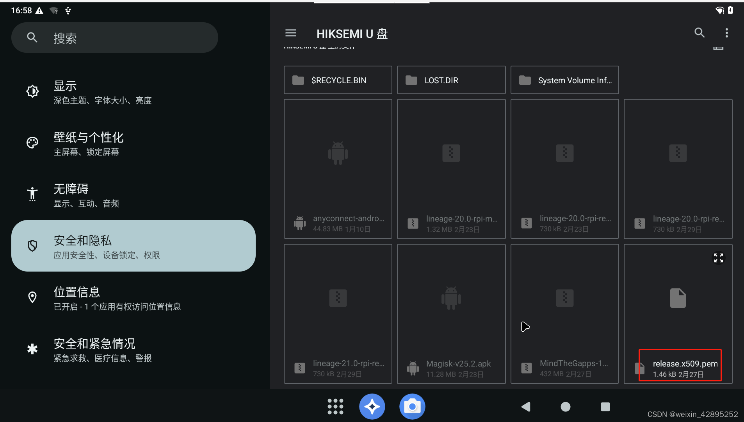Launch the blue star app in taskbar

[372, 407]
